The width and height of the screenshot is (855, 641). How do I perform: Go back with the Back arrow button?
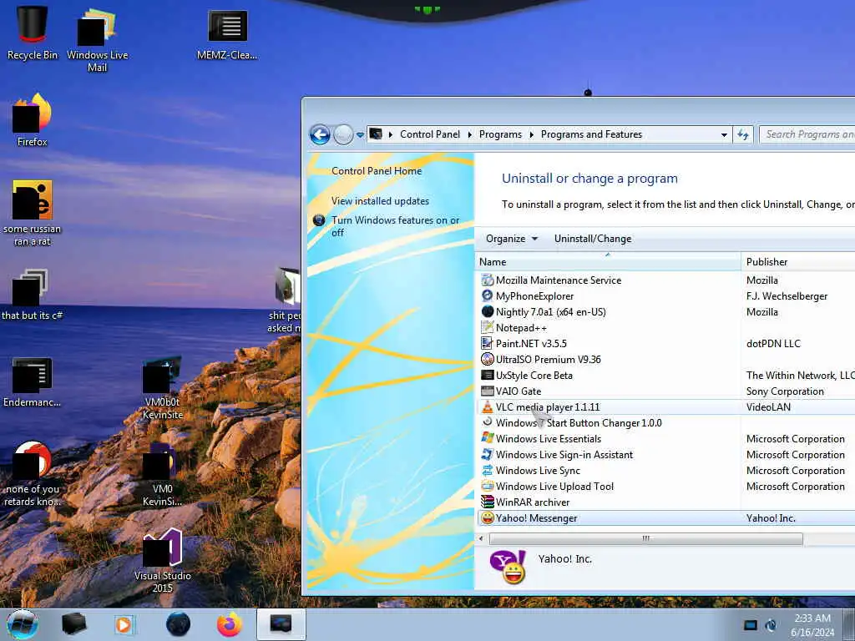pos(320,134)
